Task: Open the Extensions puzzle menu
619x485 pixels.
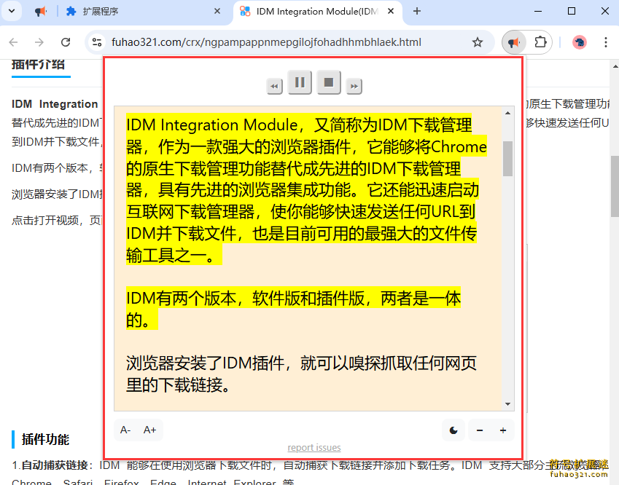Action: coord(540,42)
